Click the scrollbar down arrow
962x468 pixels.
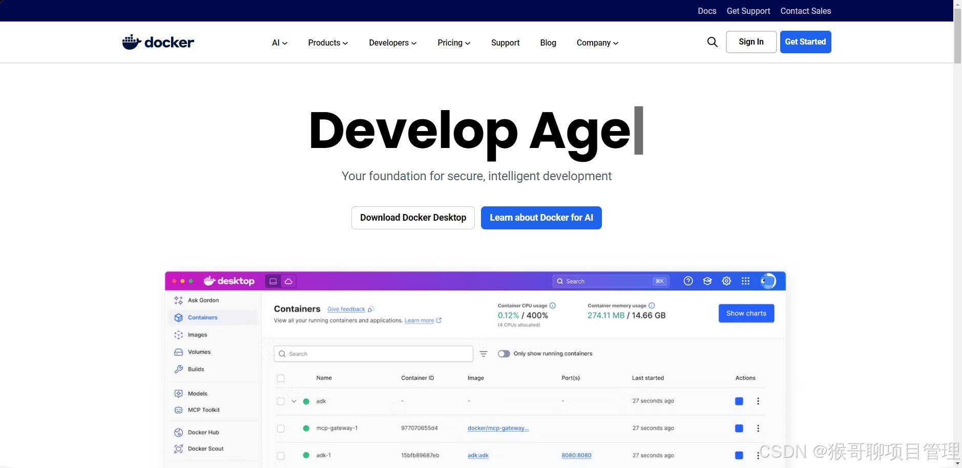pos(957,464)
